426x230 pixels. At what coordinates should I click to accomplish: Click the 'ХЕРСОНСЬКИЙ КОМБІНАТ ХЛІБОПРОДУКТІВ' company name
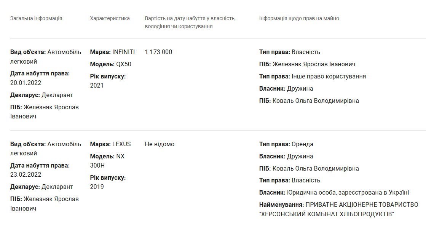tap(326, 214)
